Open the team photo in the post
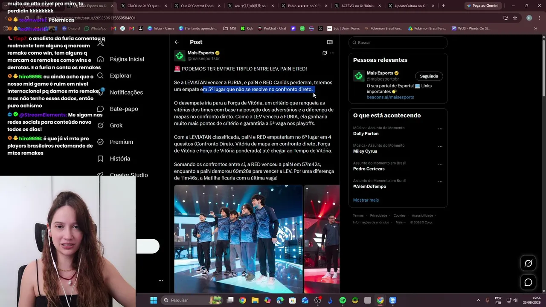This screenshot has width=546, height=307. pyautogui.click(x=238, y=239)
